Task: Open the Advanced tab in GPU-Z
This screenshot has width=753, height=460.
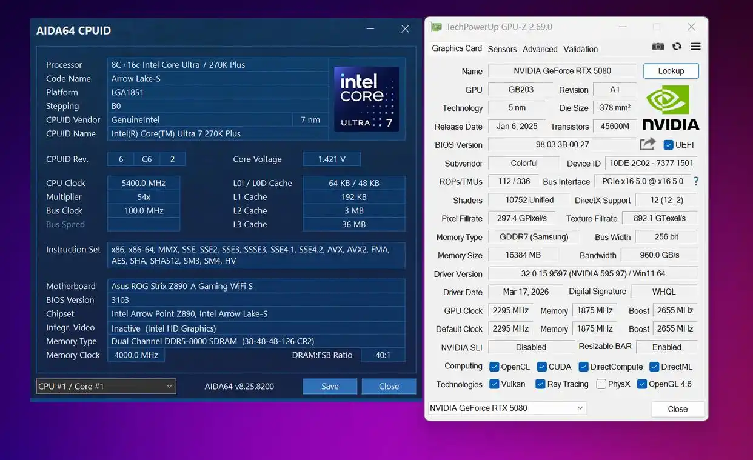Action: [539, 49]
